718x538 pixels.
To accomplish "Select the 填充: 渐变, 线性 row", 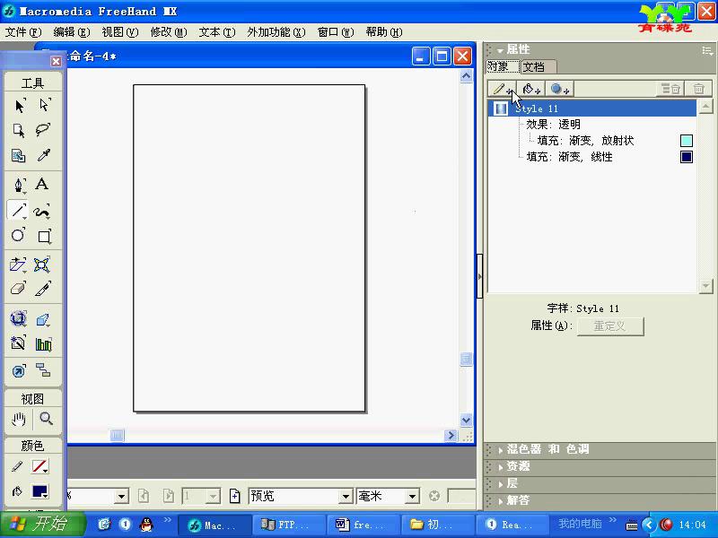I will (593, 157).
